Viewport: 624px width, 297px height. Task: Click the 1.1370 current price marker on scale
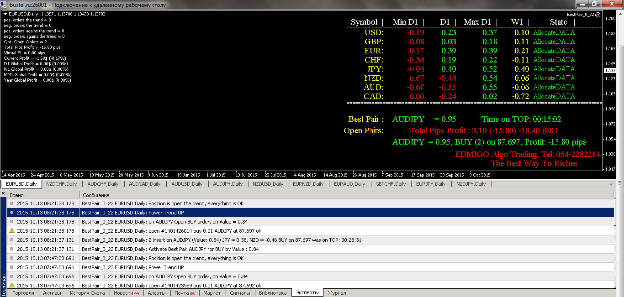(x=610, y=71)
